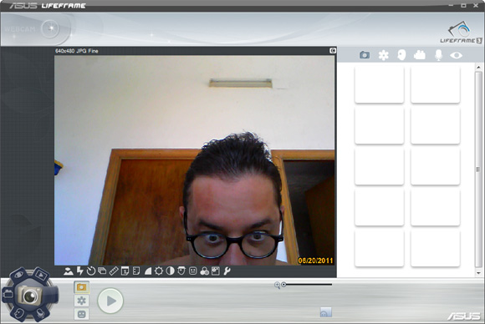Viewport: 485px width, 324px height.
Task: Open the camcorder videos gallery tab
Action: pos(420,55)
